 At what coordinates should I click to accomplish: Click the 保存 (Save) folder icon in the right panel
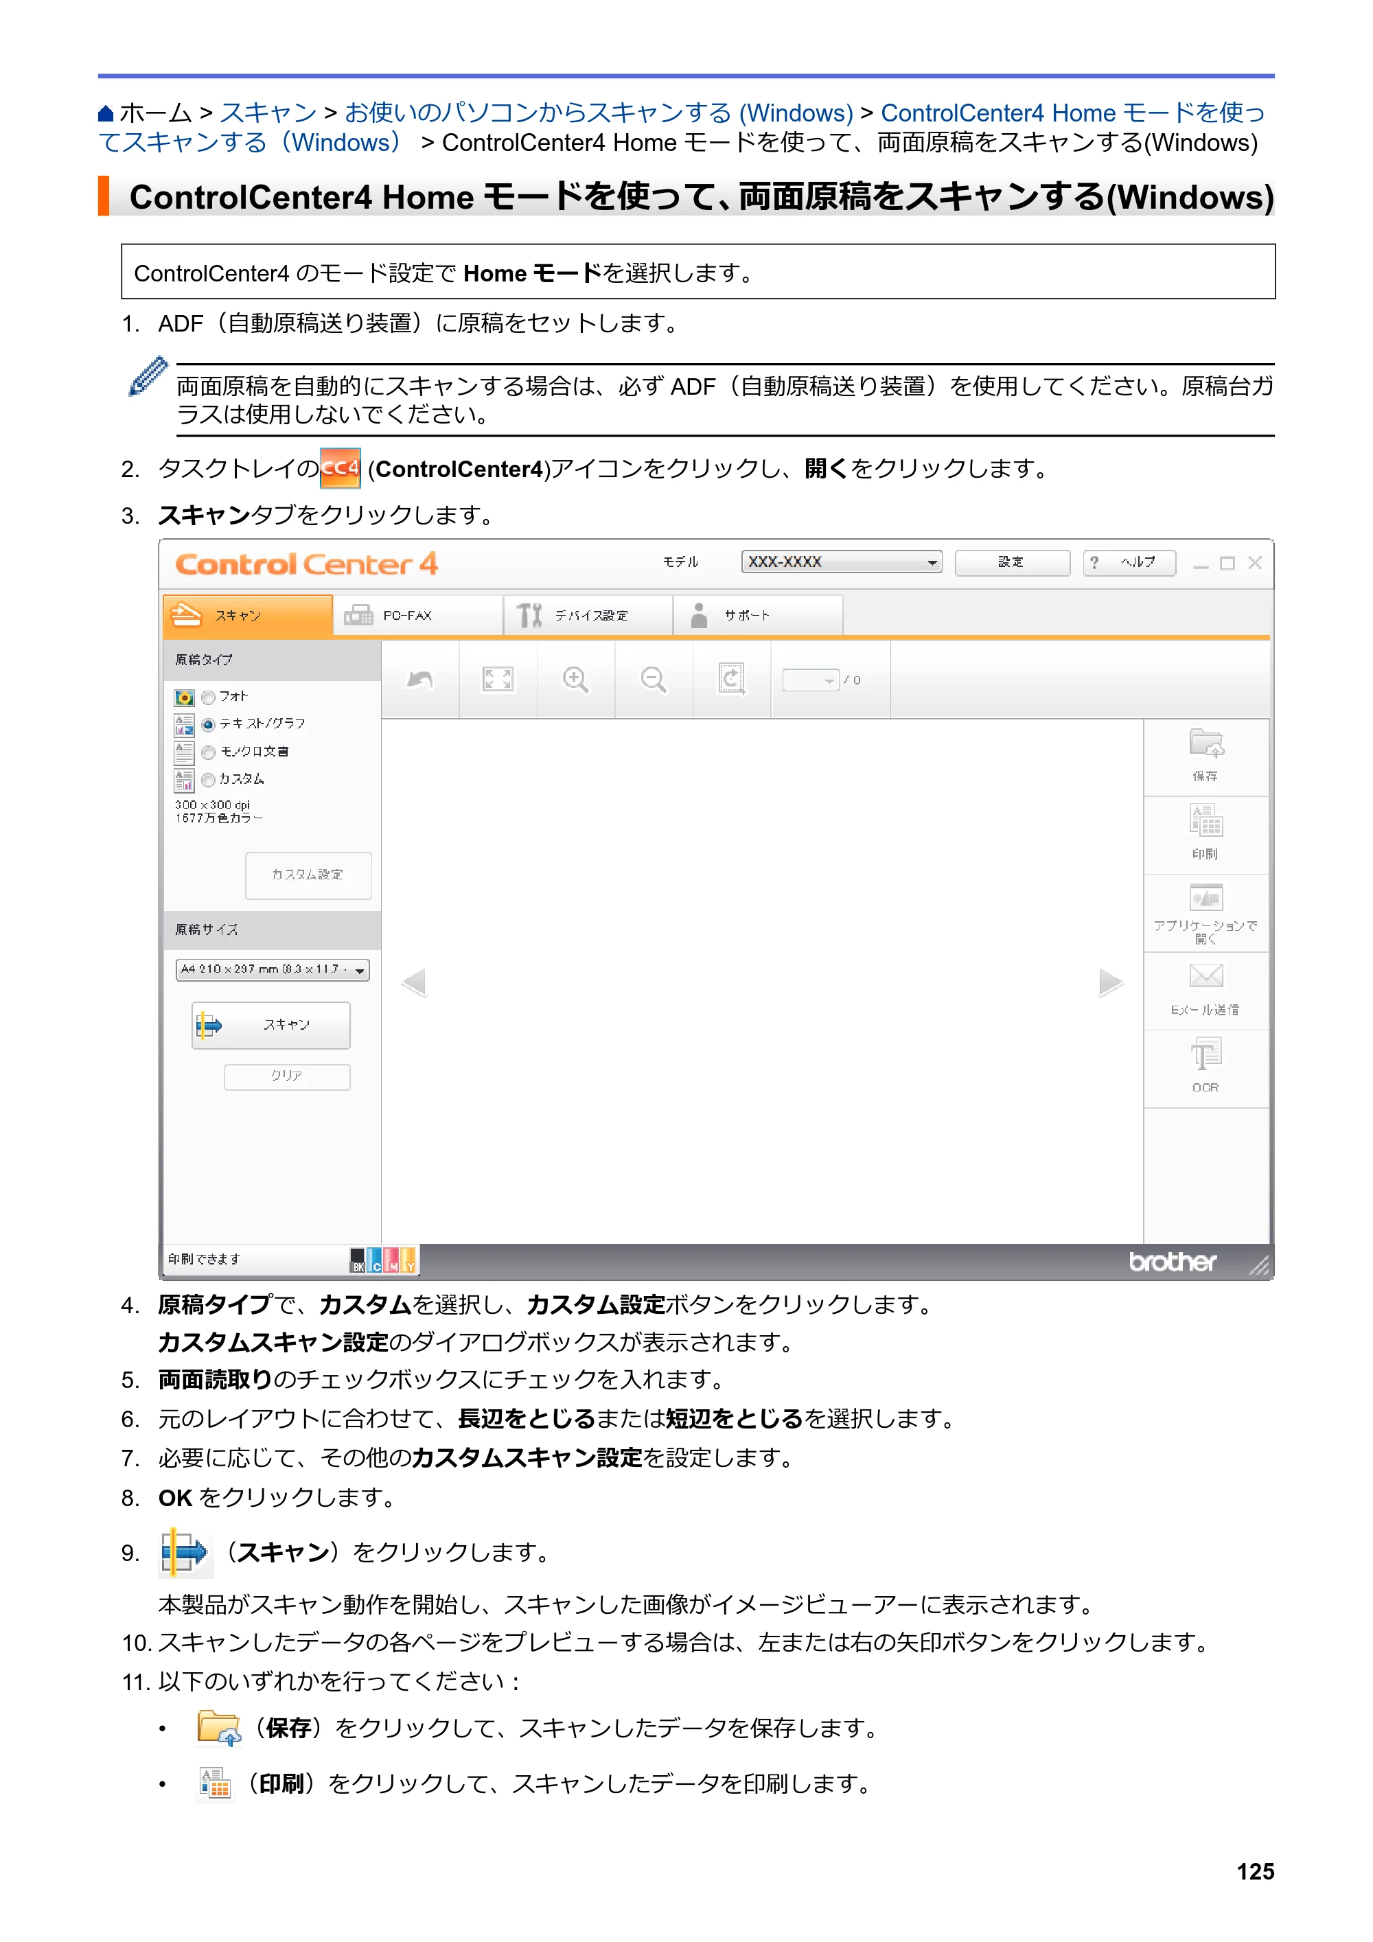[1205, 744]
